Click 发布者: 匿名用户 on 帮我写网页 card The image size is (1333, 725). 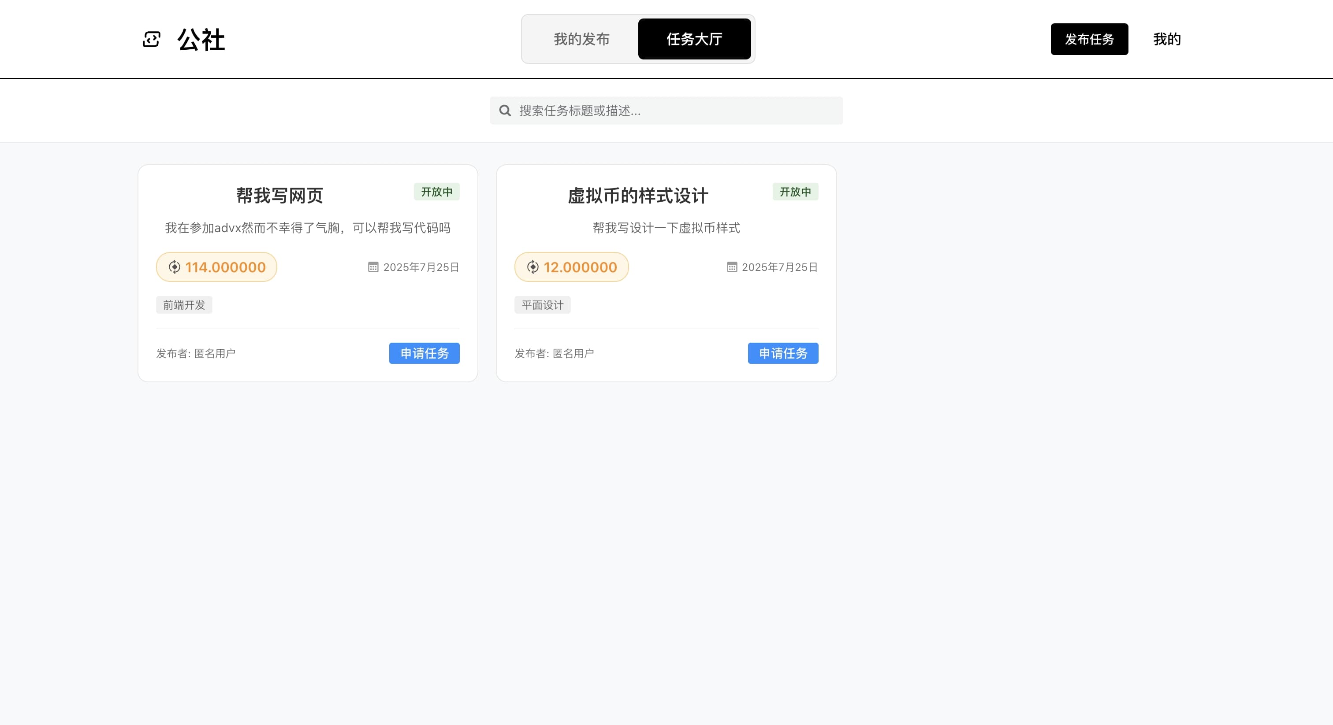pos(196,354)
